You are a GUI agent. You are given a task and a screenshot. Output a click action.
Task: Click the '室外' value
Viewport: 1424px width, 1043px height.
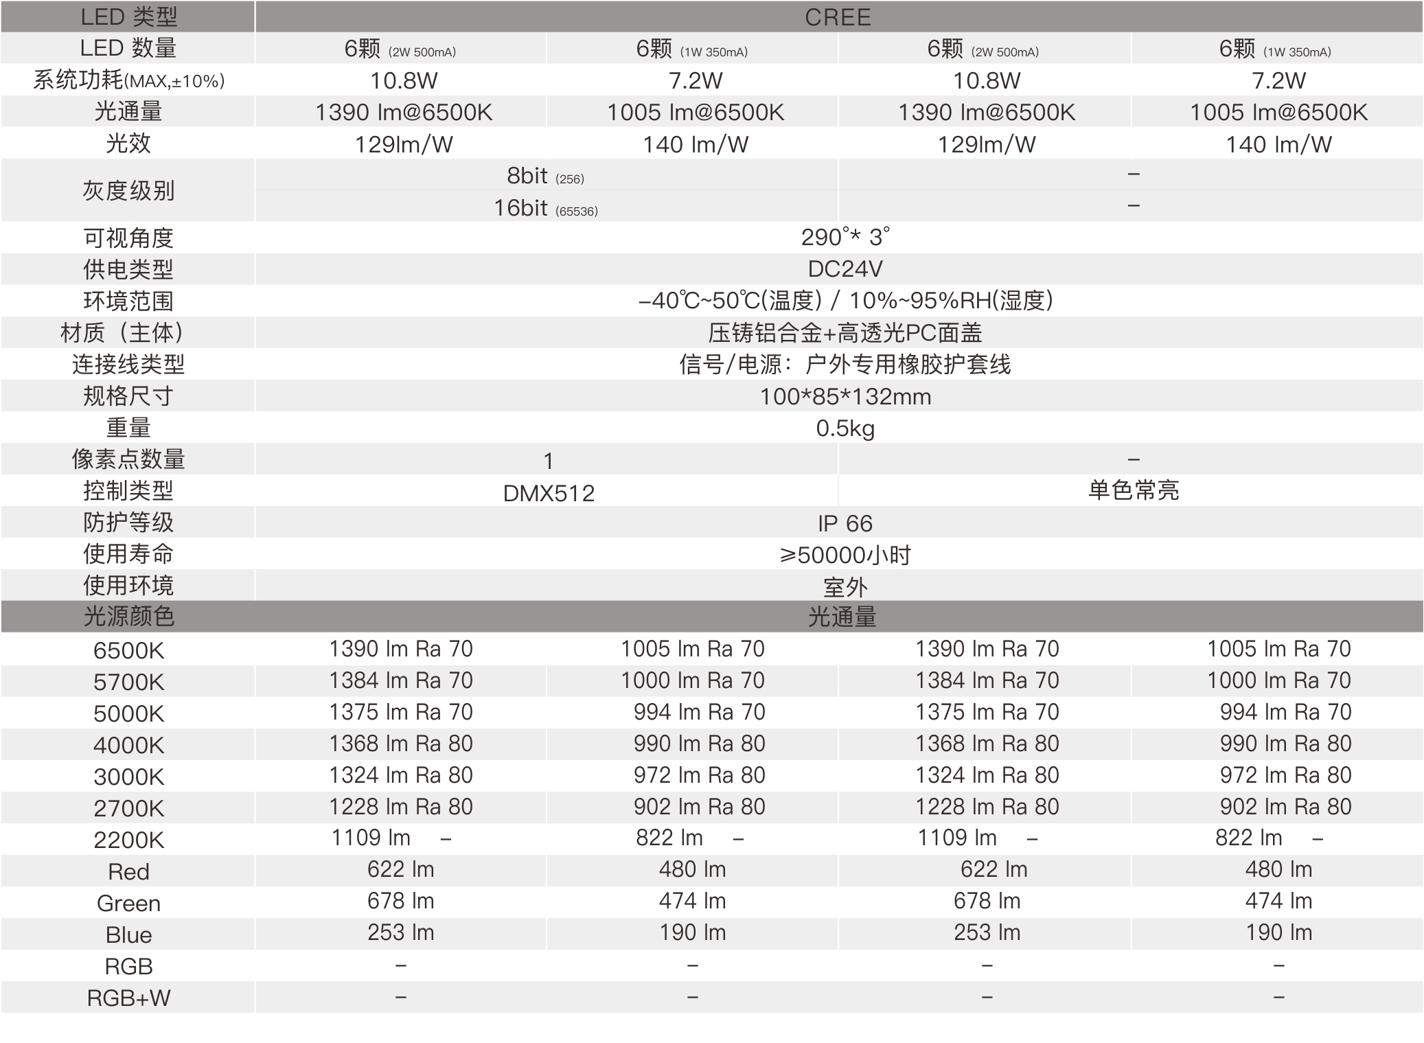(x=845, y=587)
